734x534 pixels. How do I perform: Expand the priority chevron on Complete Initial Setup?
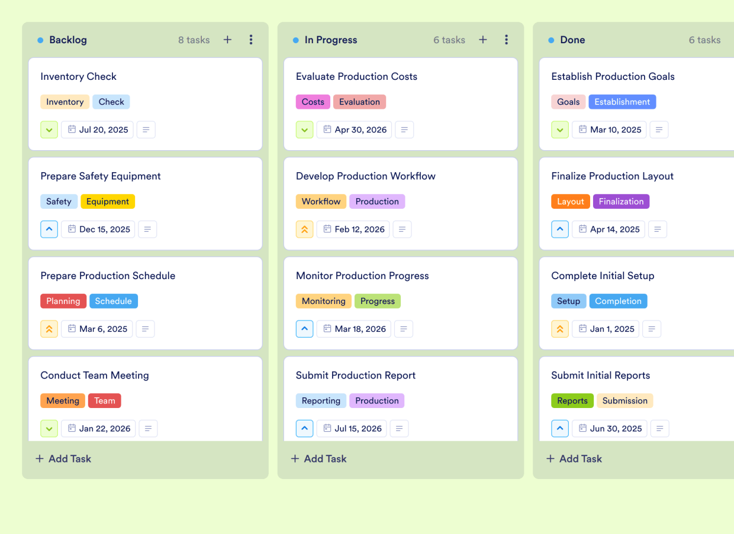point(560,329)
